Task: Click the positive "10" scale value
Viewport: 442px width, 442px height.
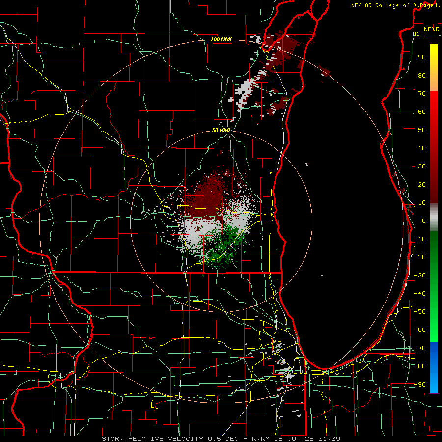Action: coord(422,203)
